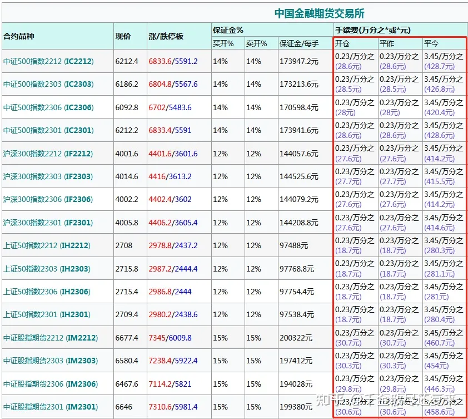The image size is (468, 419).
Task: Open the 中证股指期货2303 (IM2303) contract link
Action: (51, 361)
